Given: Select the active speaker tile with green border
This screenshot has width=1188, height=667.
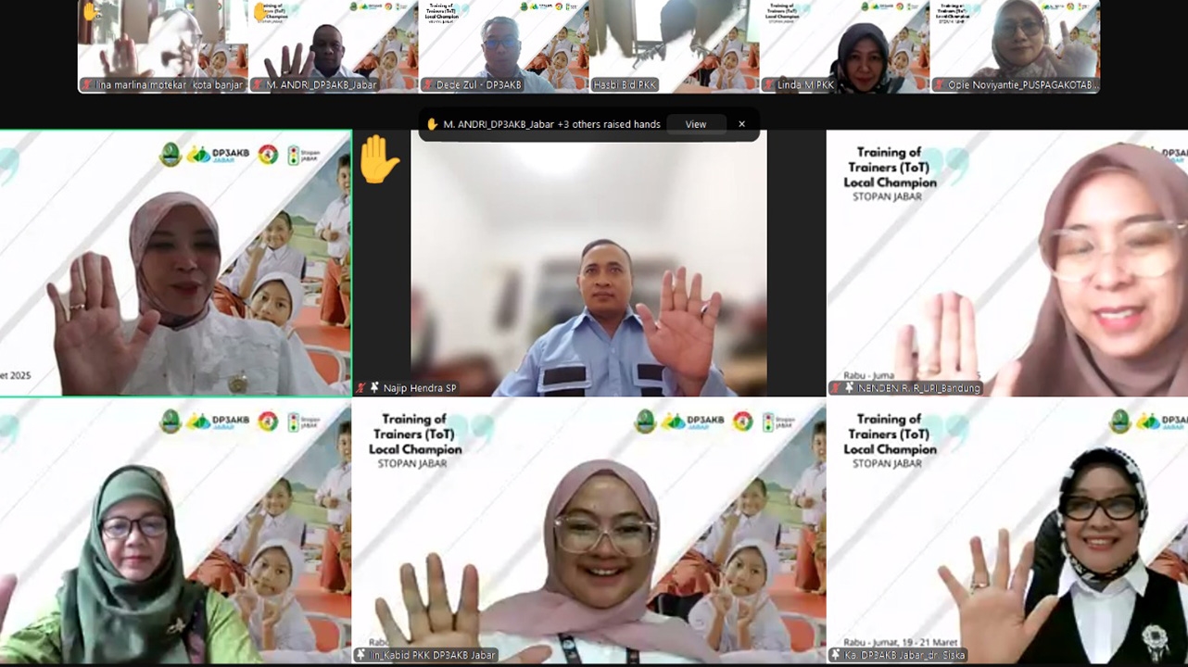Looking at the screenshot, I should tap(175, 263).
